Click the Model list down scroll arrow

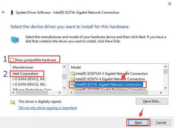[x=166, y=88]
